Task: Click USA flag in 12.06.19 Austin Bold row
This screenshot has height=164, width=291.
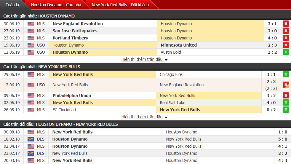Action: tap(31, 52)
